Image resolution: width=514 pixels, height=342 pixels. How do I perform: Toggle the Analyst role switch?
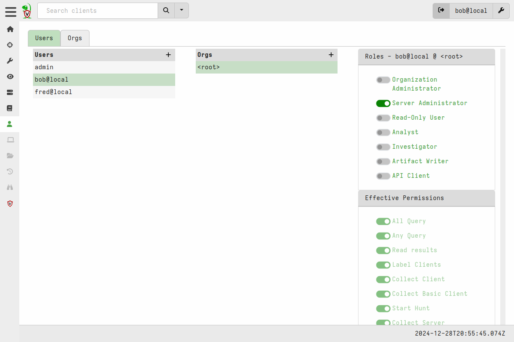(x=383, y=132)
